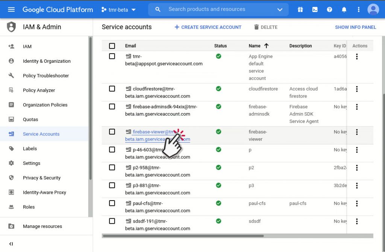Viewport: 385px width, 252px height.
Task: Check the firebase-adminsdk account checkbox
Action: [112, 107]
